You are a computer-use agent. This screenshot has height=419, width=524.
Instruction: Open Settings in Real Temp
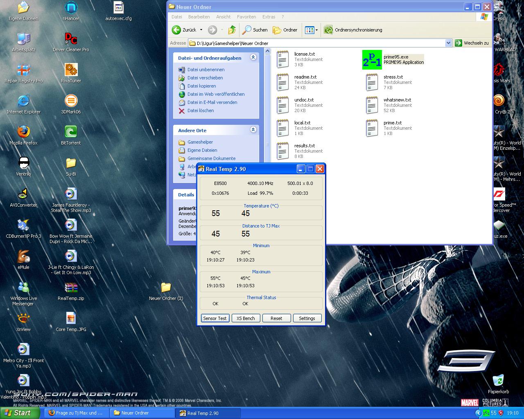(x=307, y=318)
